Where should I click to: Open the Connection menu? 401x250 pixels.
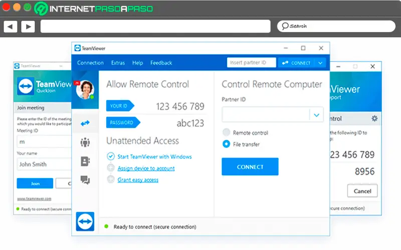(x=90, y=63)
